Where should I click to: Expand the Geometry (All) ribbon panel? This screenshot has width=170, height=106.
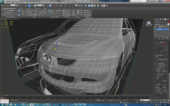55,17
